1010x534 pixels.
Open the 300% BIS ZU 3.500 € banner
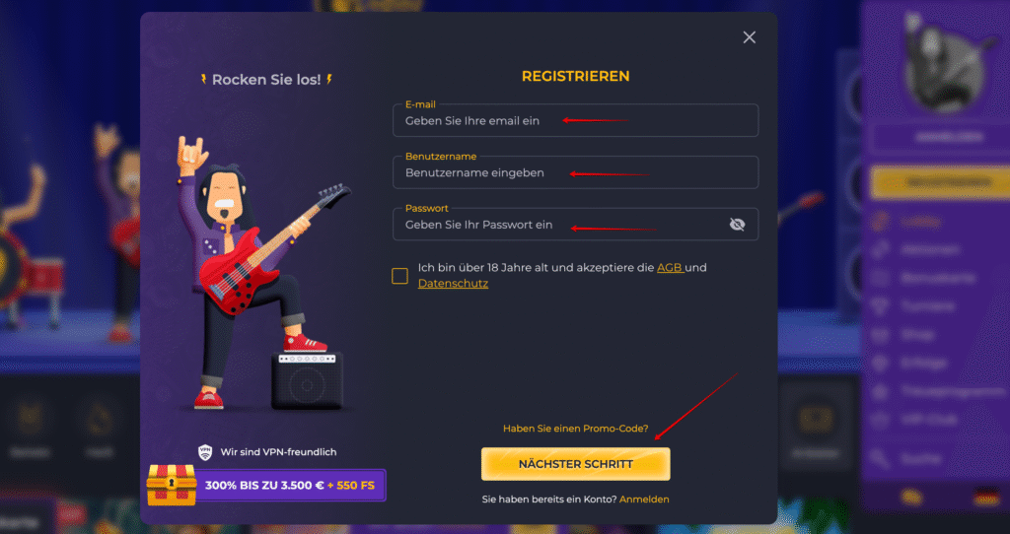[x=290, y=485]
